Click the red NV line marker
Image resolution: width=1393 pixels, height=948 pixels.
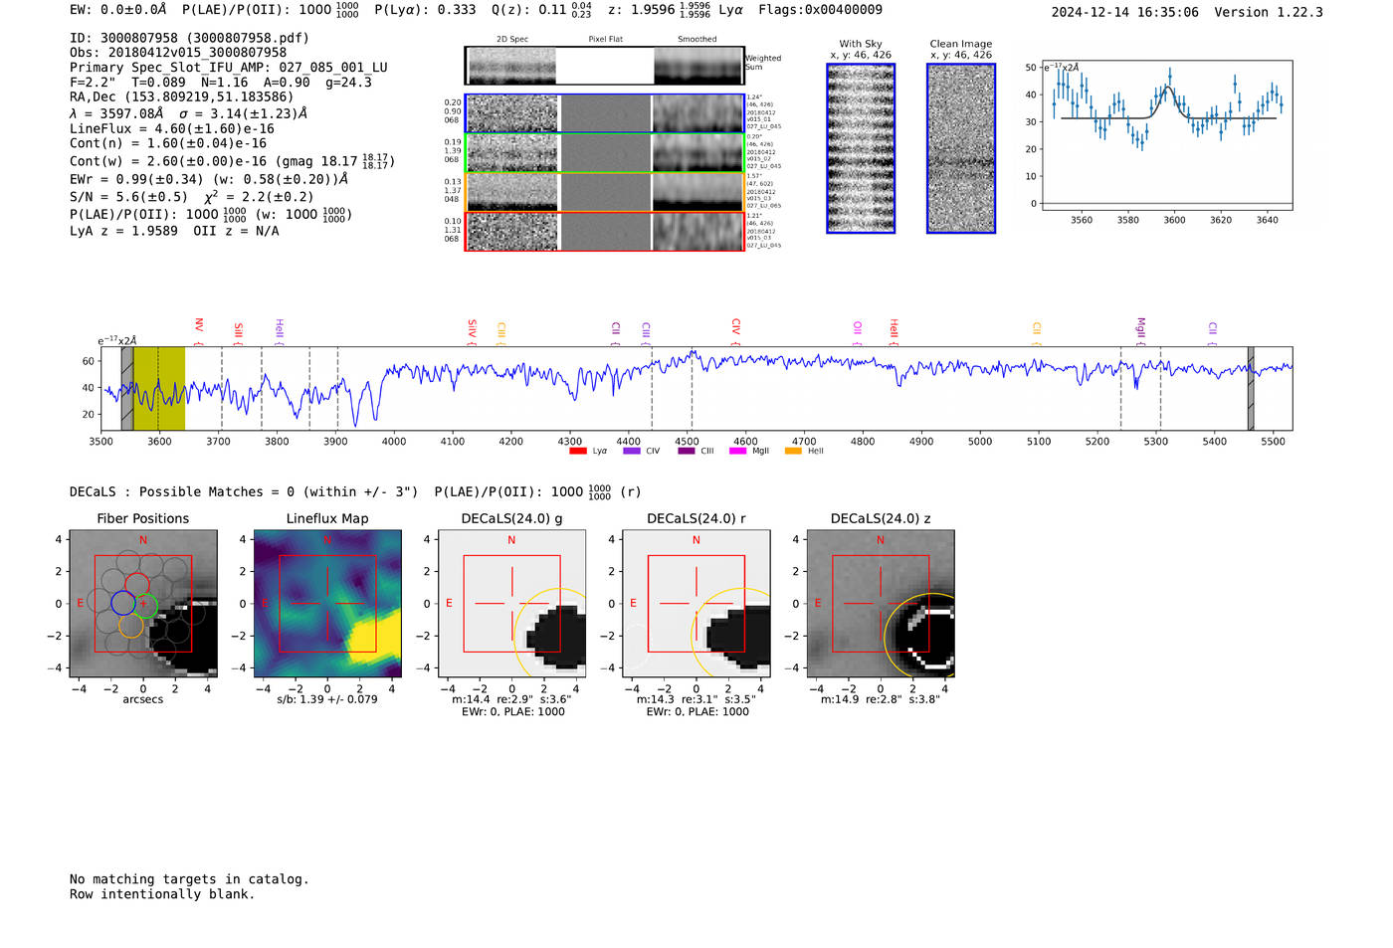[x=199, y=331]
